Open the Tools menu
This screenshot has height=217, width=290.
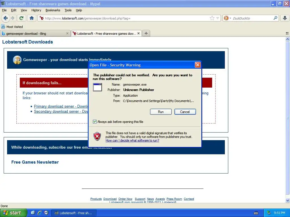[x=68, y=10]
